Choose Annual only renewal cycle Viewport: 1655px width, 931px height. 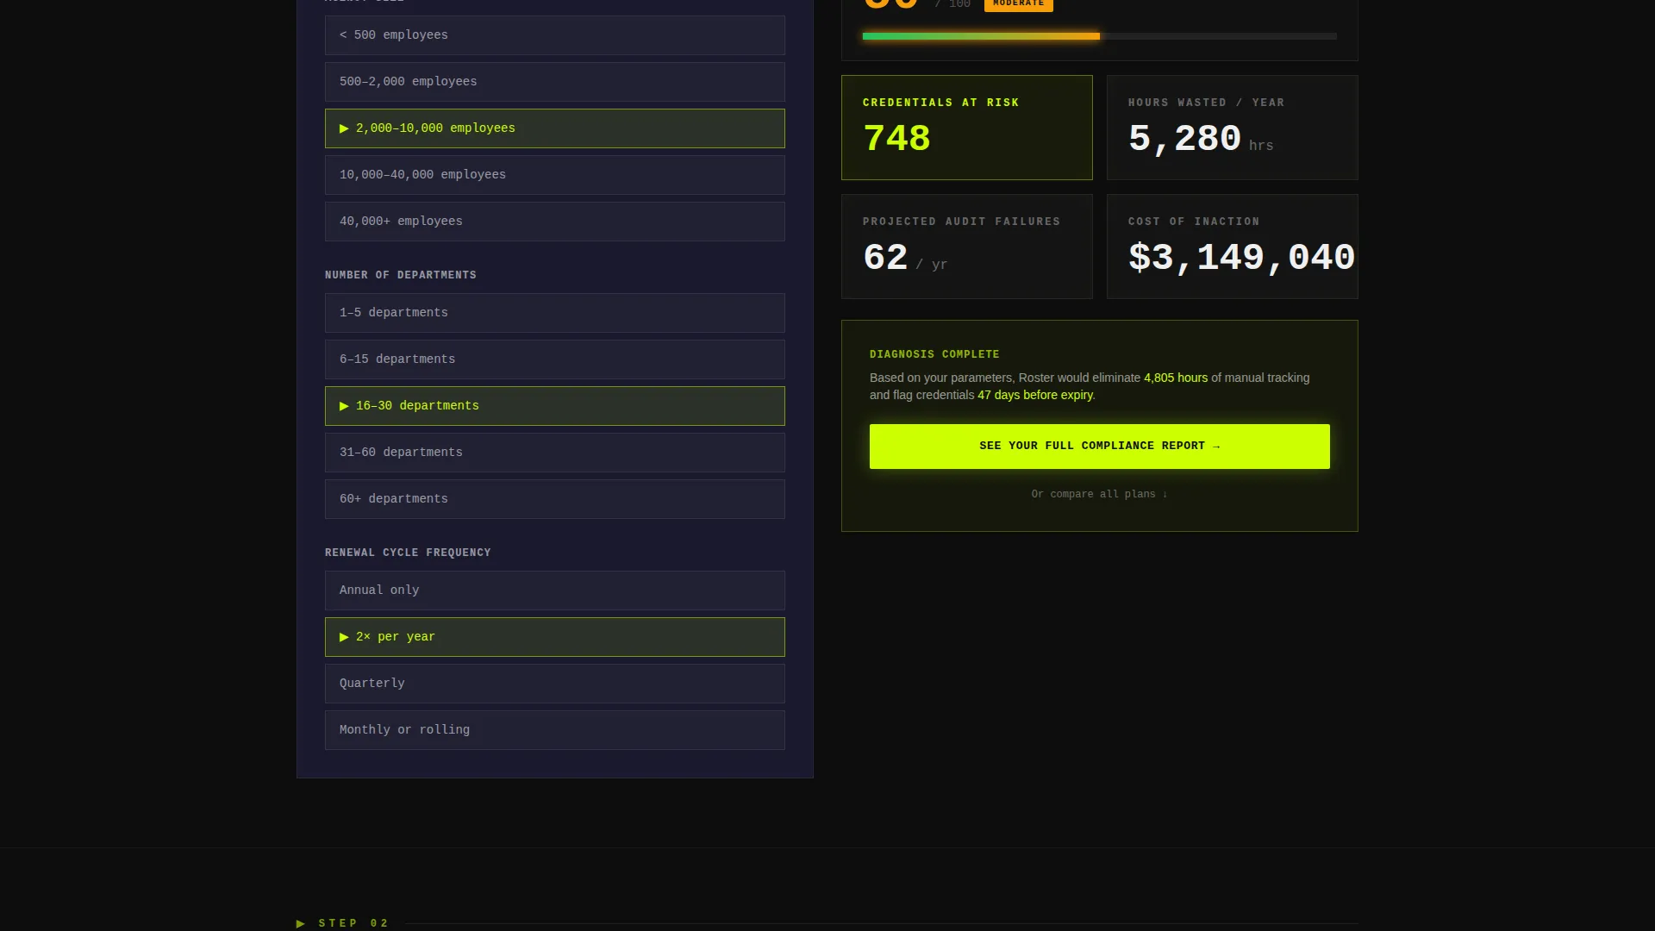click(554, 590)
